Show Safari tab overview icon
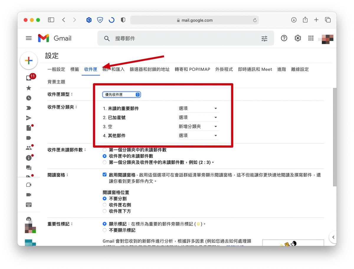The image size is (354, 269). [328, 20]
